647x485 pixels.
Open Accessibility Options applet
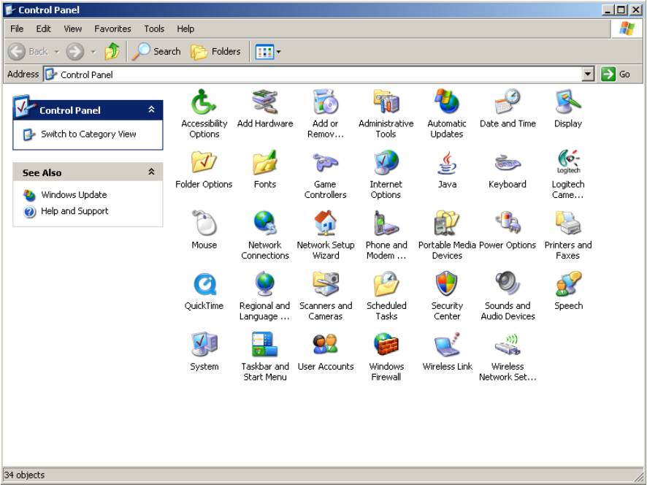coord(204,113)
